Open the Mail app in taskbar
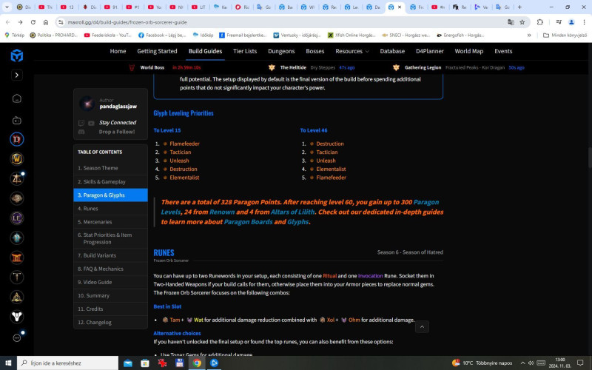 point(128,363)
